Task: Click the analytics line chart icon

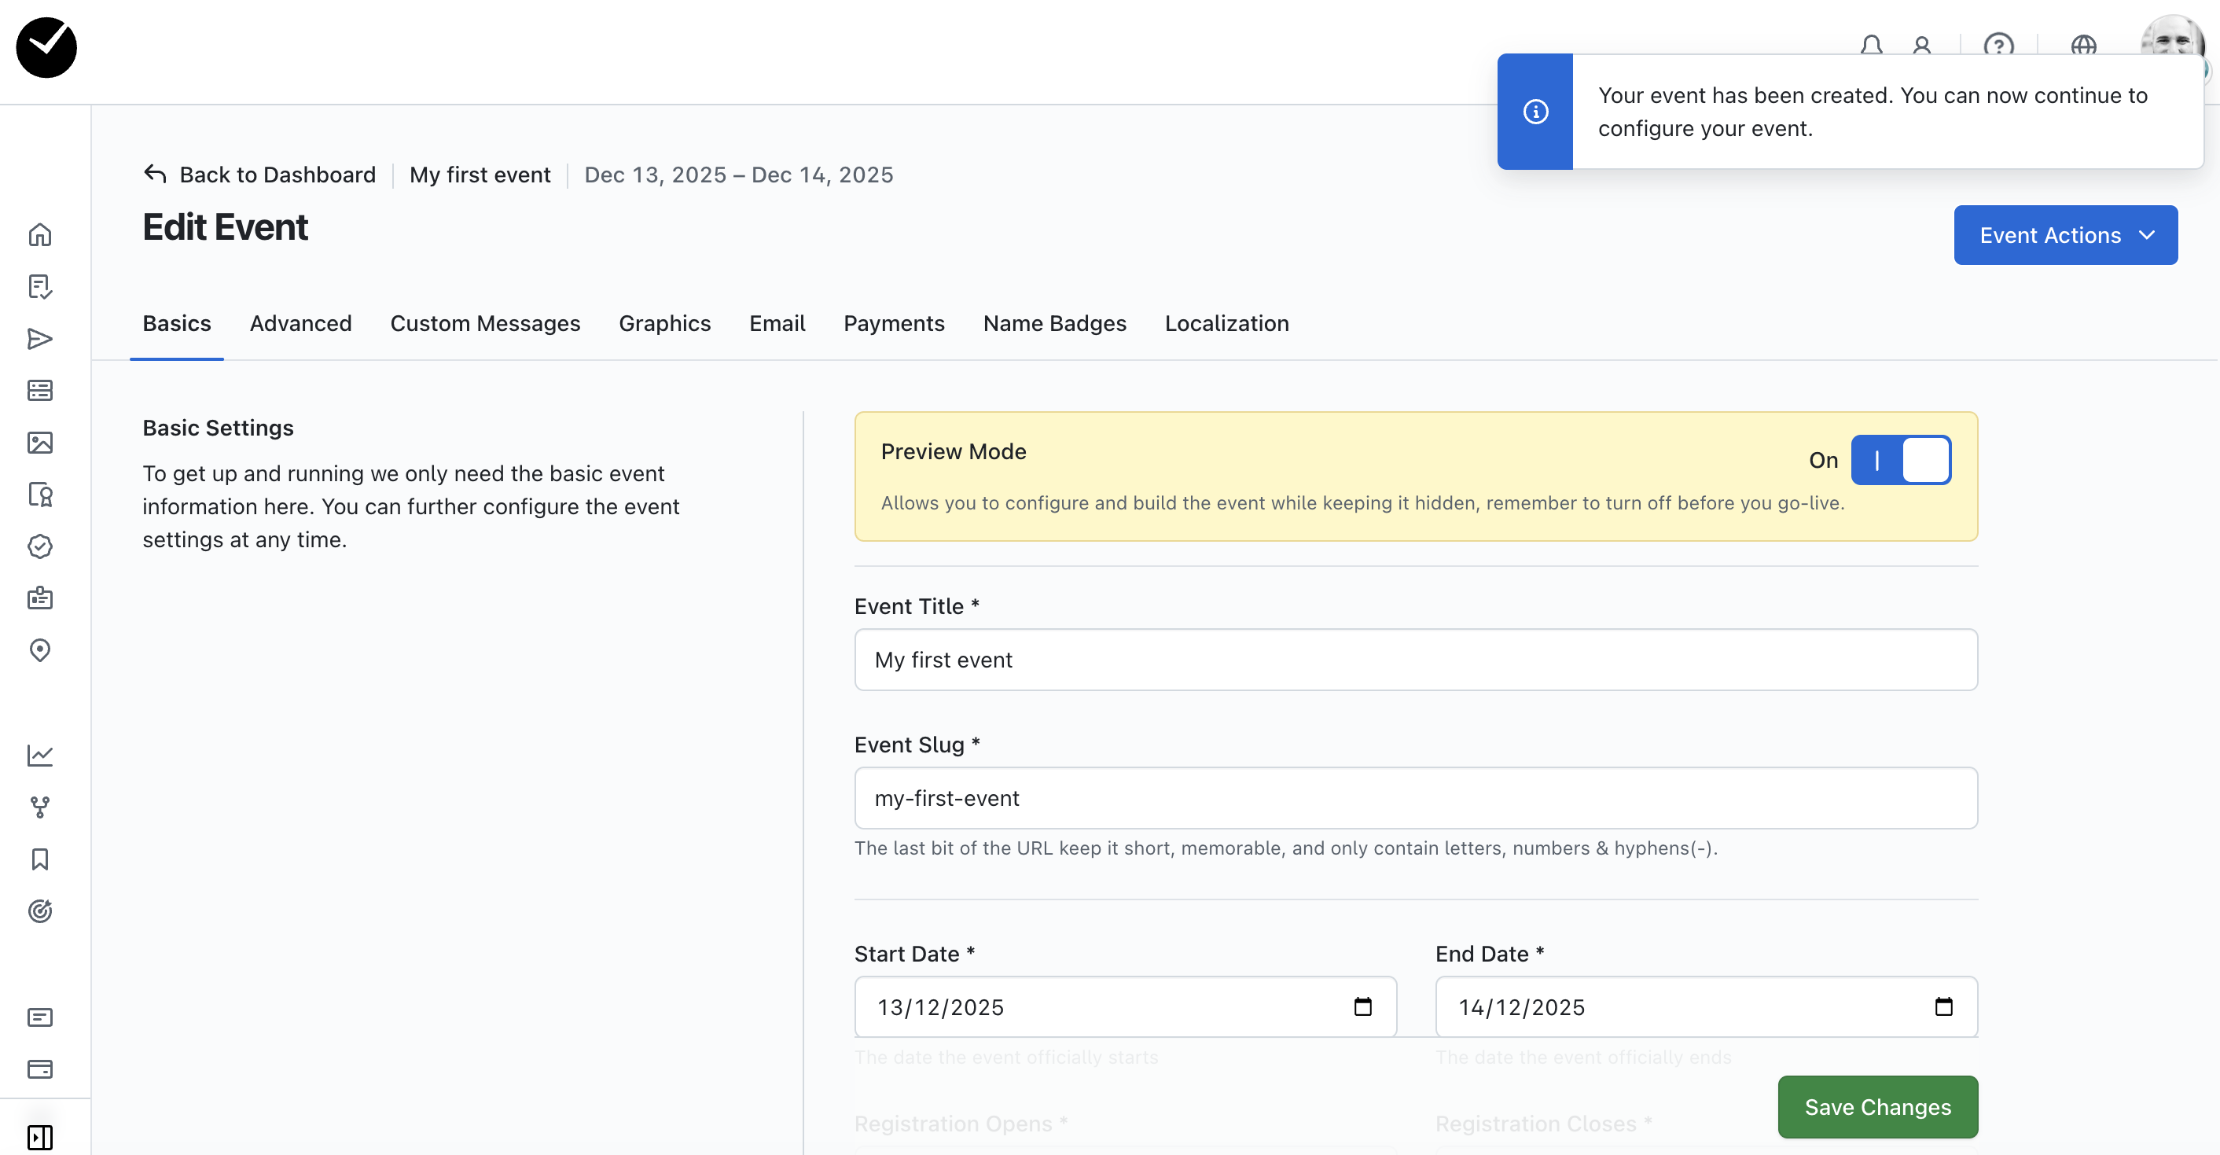Action: (x=39, y=755)
